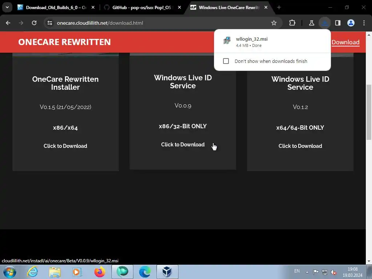Viewport: 372px width, 279px height.
Task: Go back to the previous page
Action: point(8,23)
